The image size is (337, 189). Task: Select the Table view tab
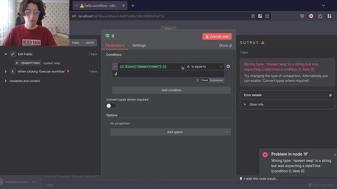click(x=76, y=43)
